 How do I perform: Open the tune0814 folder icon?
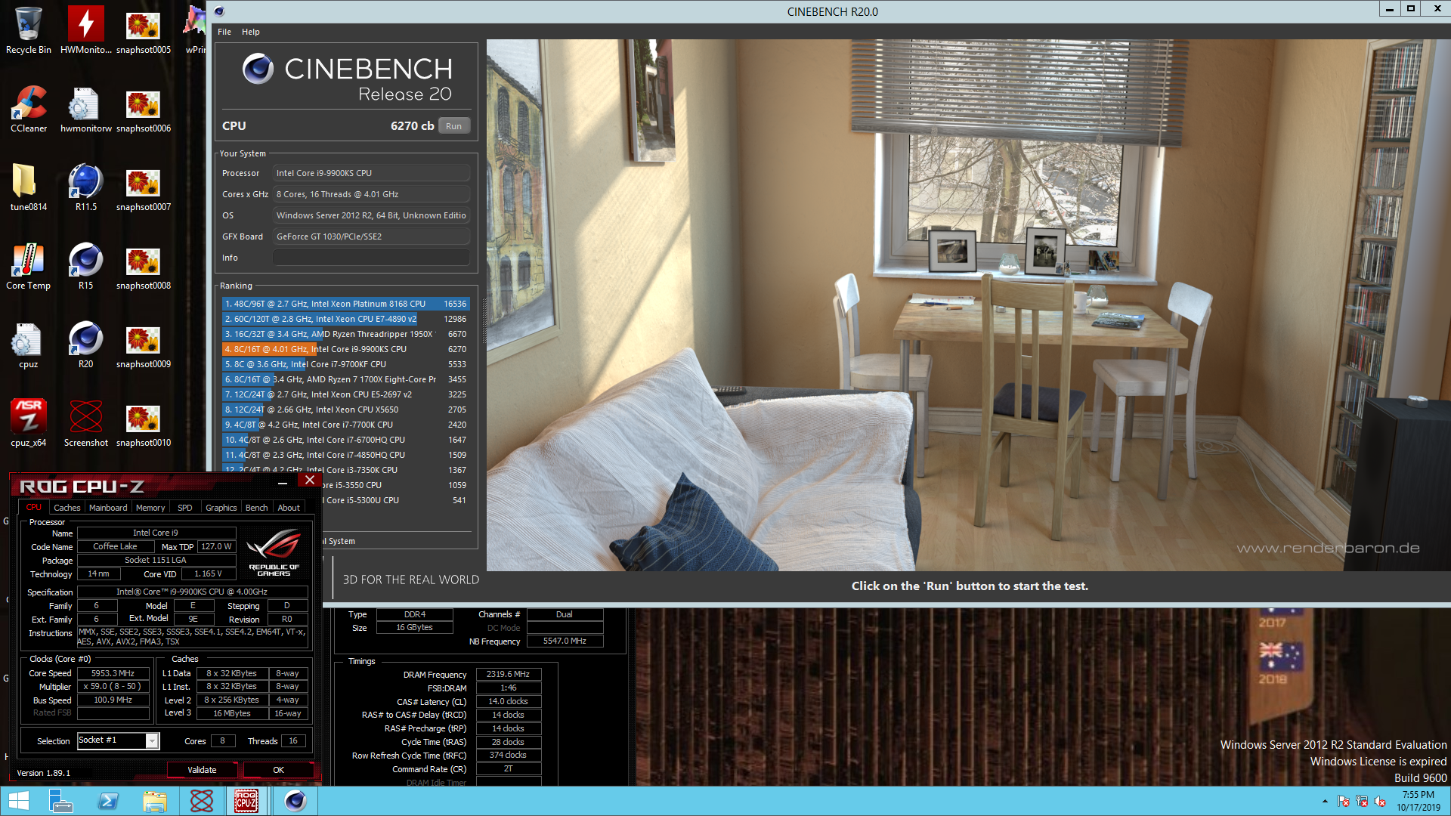(28, 187)
